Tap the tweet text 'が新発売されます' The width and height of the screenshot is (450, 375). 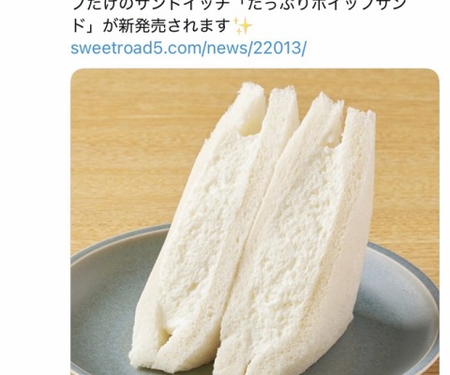[167, 25]
